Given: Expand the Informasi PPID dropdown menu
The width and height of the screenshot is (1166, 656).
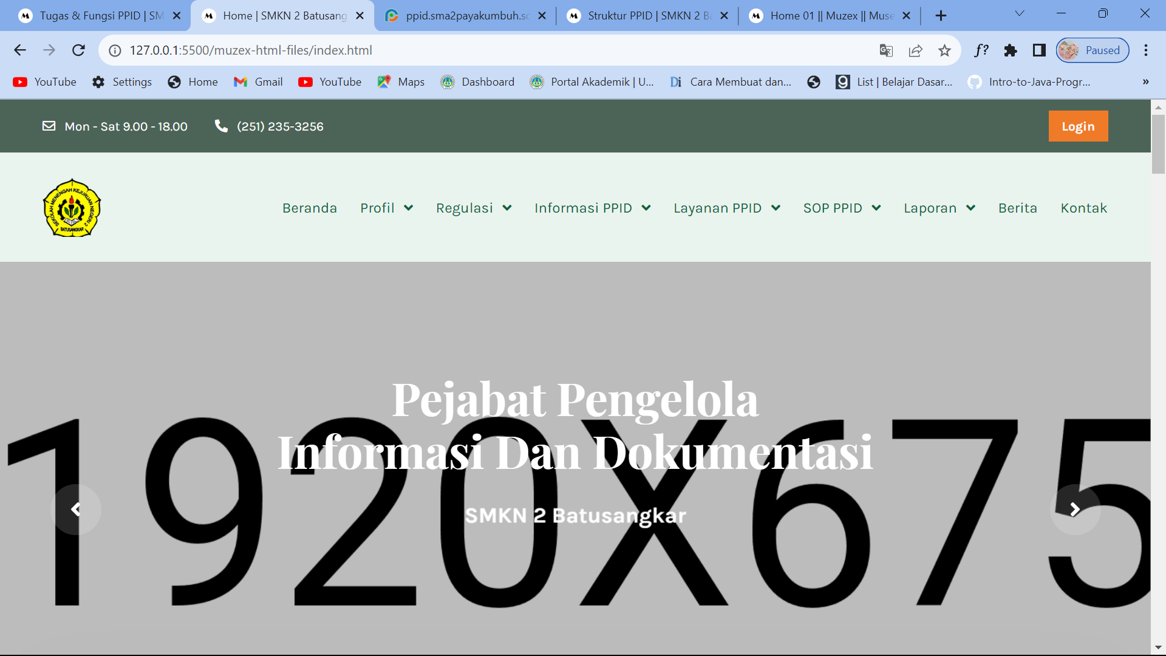Looking at the screenshot, I should (x=592, y=208).
